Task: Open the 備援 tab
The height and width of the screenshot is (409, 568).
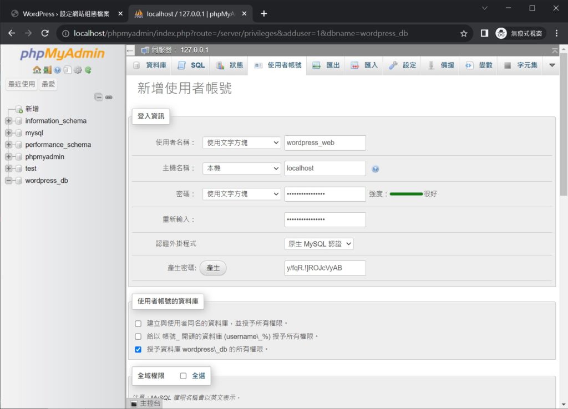Action: (440, 65)
